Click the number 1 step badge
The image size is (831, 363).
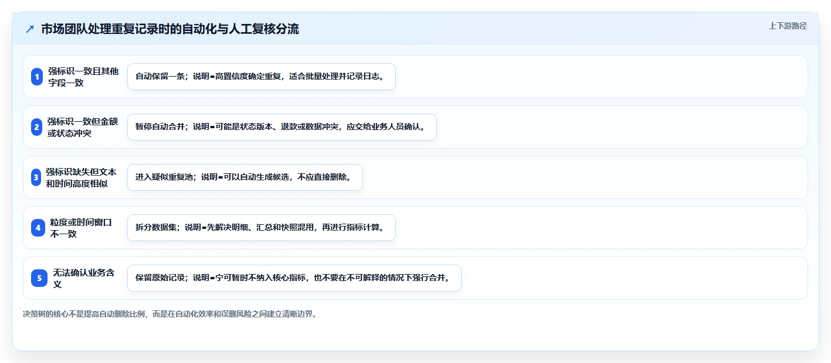click(x=37, y=77)
